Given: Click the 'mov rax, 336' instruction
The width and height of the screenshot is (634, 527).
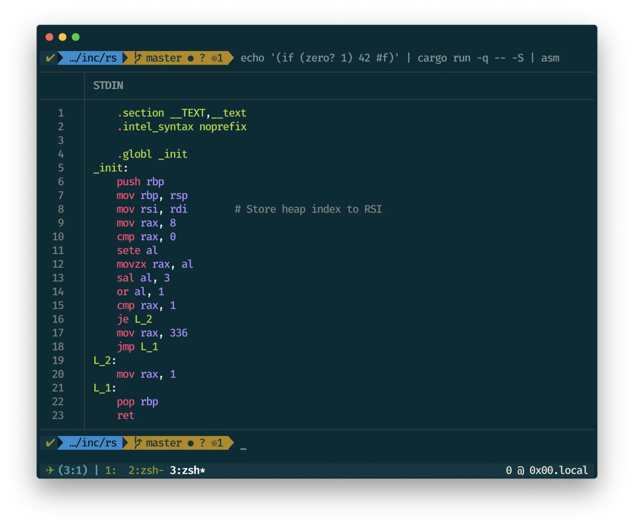Looking at the screenshot, I should pos(152,333).
